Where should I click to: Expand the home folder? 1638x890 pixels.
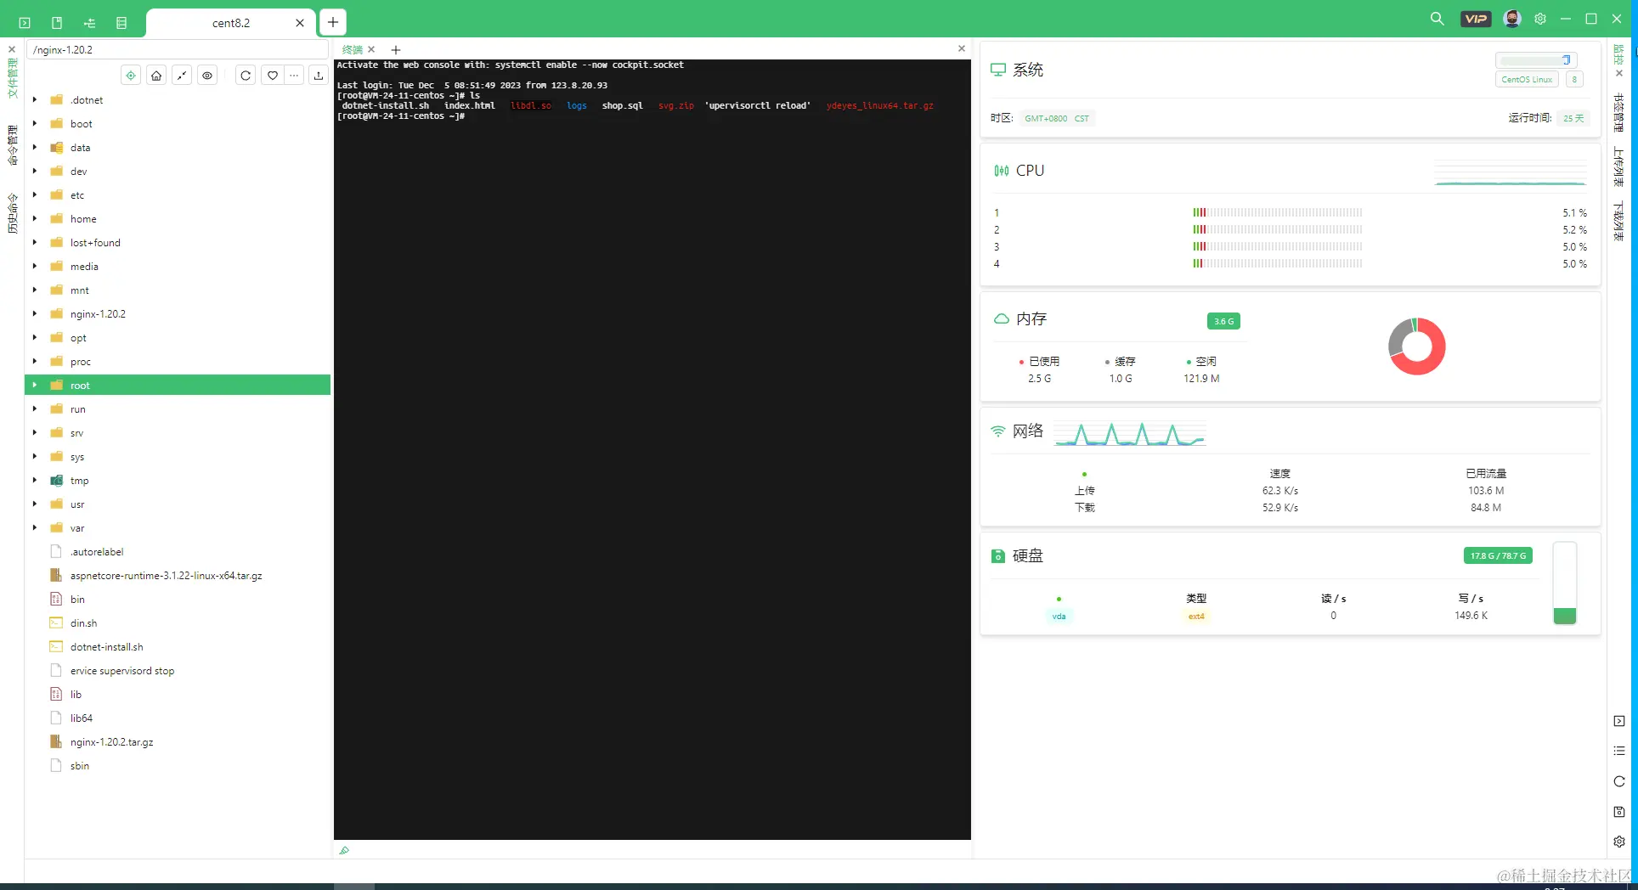(x=35, y=218)
